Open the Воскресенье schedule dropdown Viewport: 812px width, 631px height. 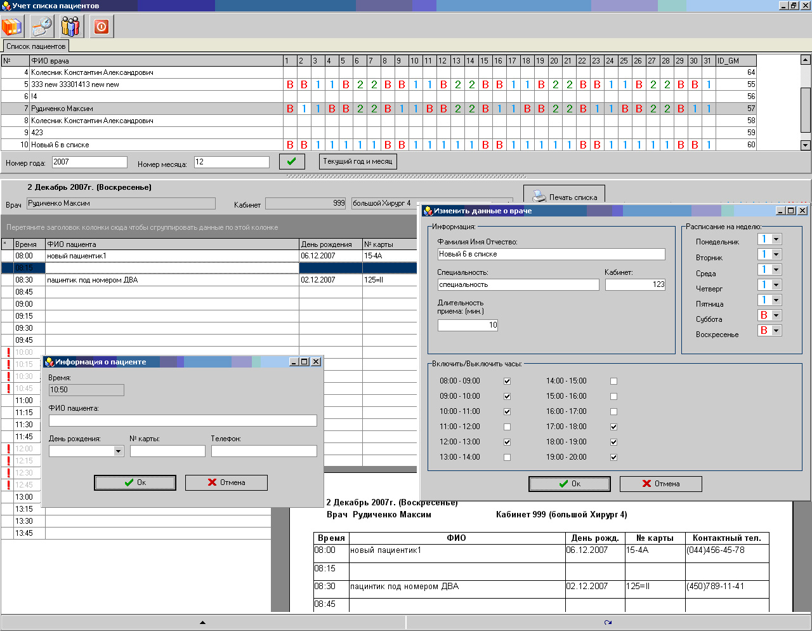776,331
